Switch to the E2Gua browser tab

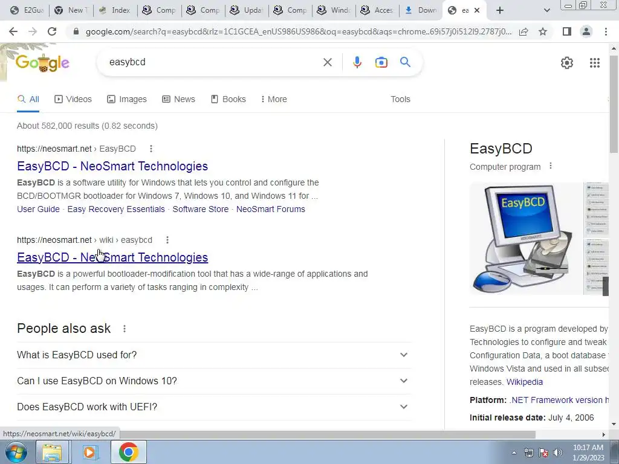(27, 10)
